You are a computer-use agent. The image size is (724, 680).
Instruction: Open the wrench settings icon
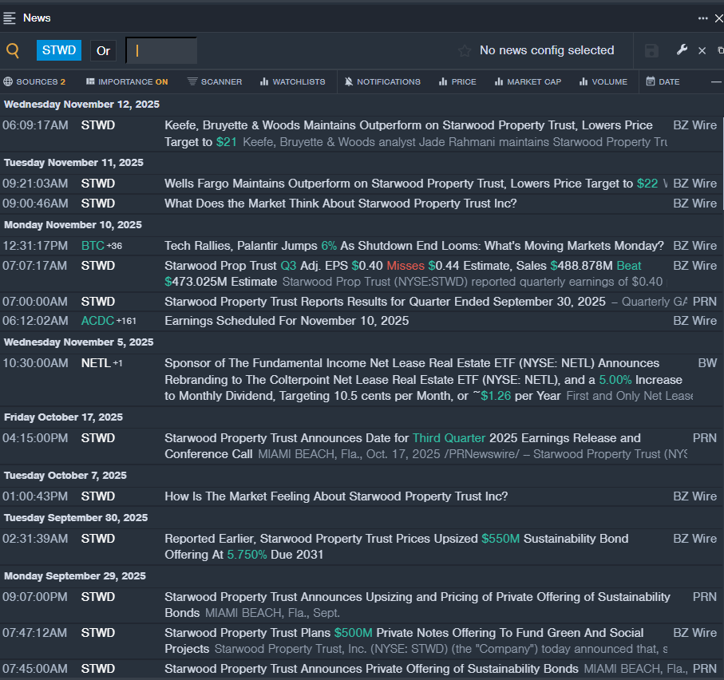(682, 50)
